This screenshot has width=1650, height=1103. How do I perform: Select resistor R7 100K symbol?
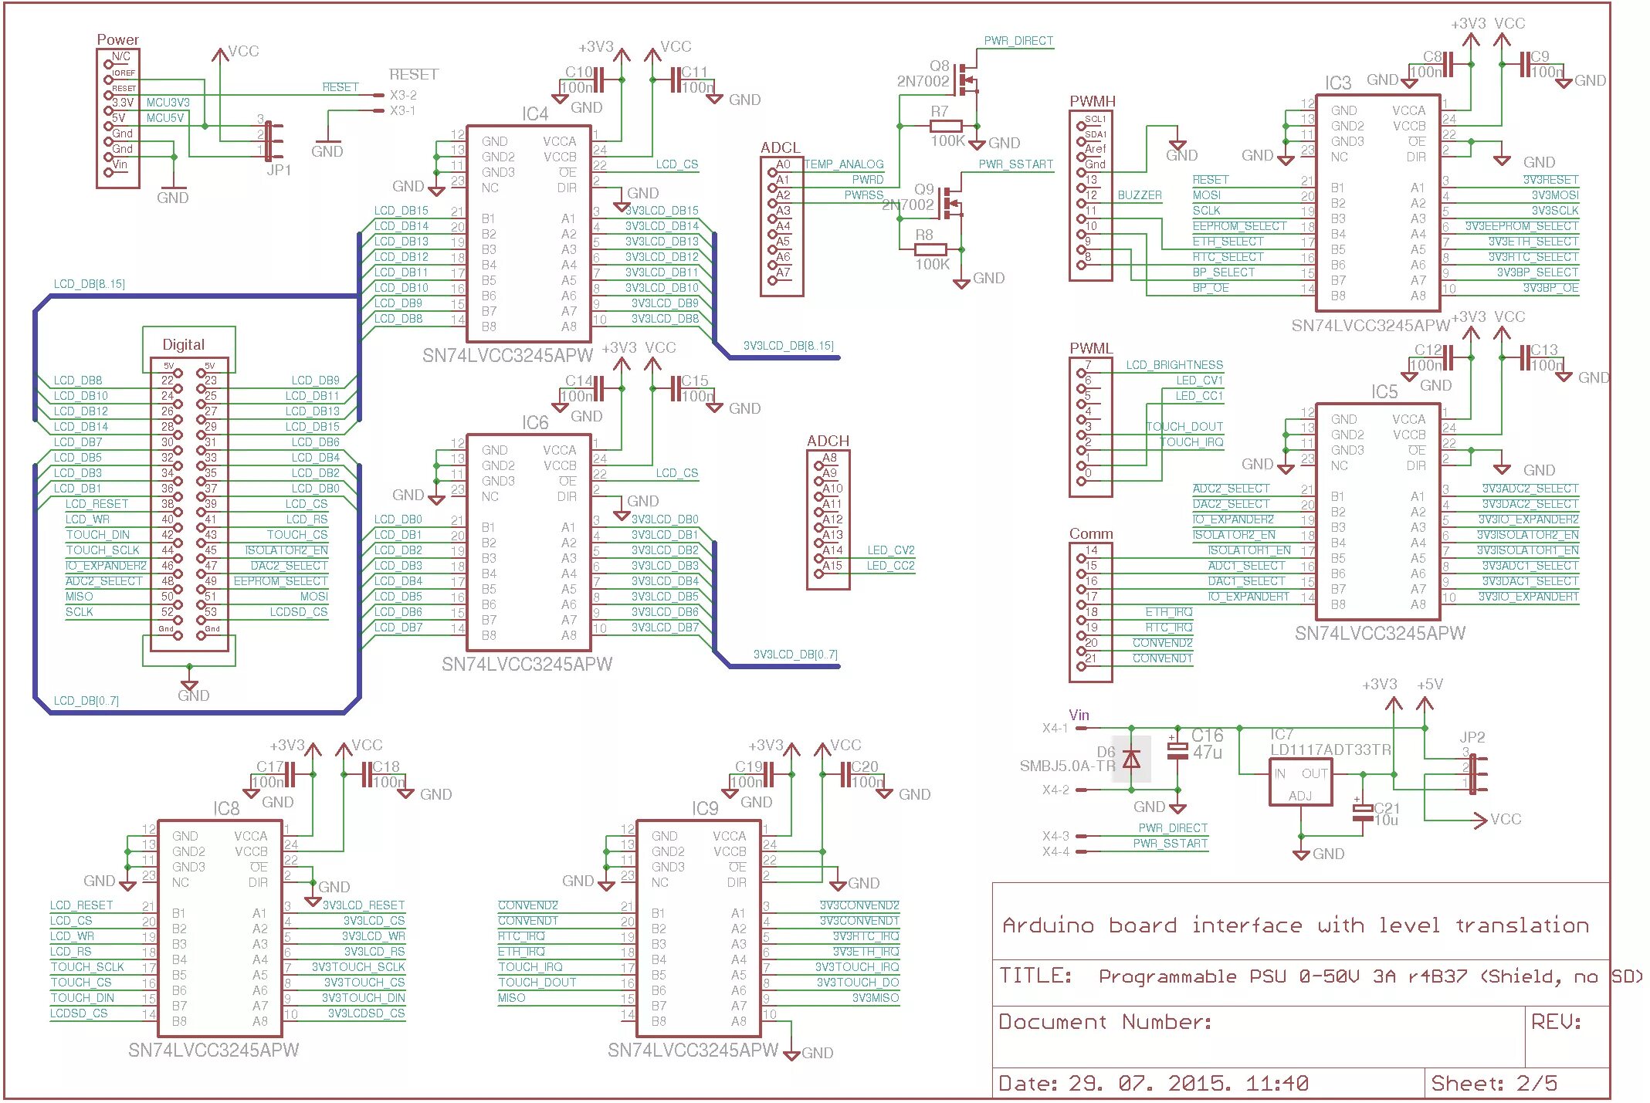[x=946, y=126]
